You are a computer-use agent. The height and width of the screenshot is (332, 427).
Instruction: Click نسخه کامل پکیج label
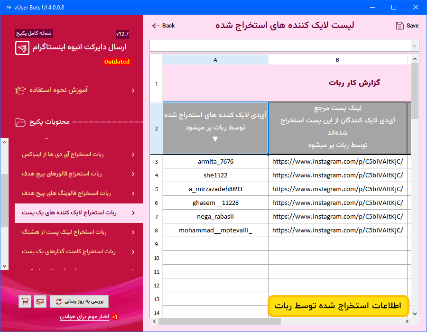pos(34,33)
